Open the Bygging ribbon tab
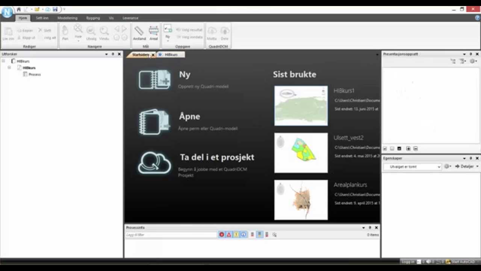Viewport: 481px width, 271px height. pyautogui.click(x=93, y=18)
